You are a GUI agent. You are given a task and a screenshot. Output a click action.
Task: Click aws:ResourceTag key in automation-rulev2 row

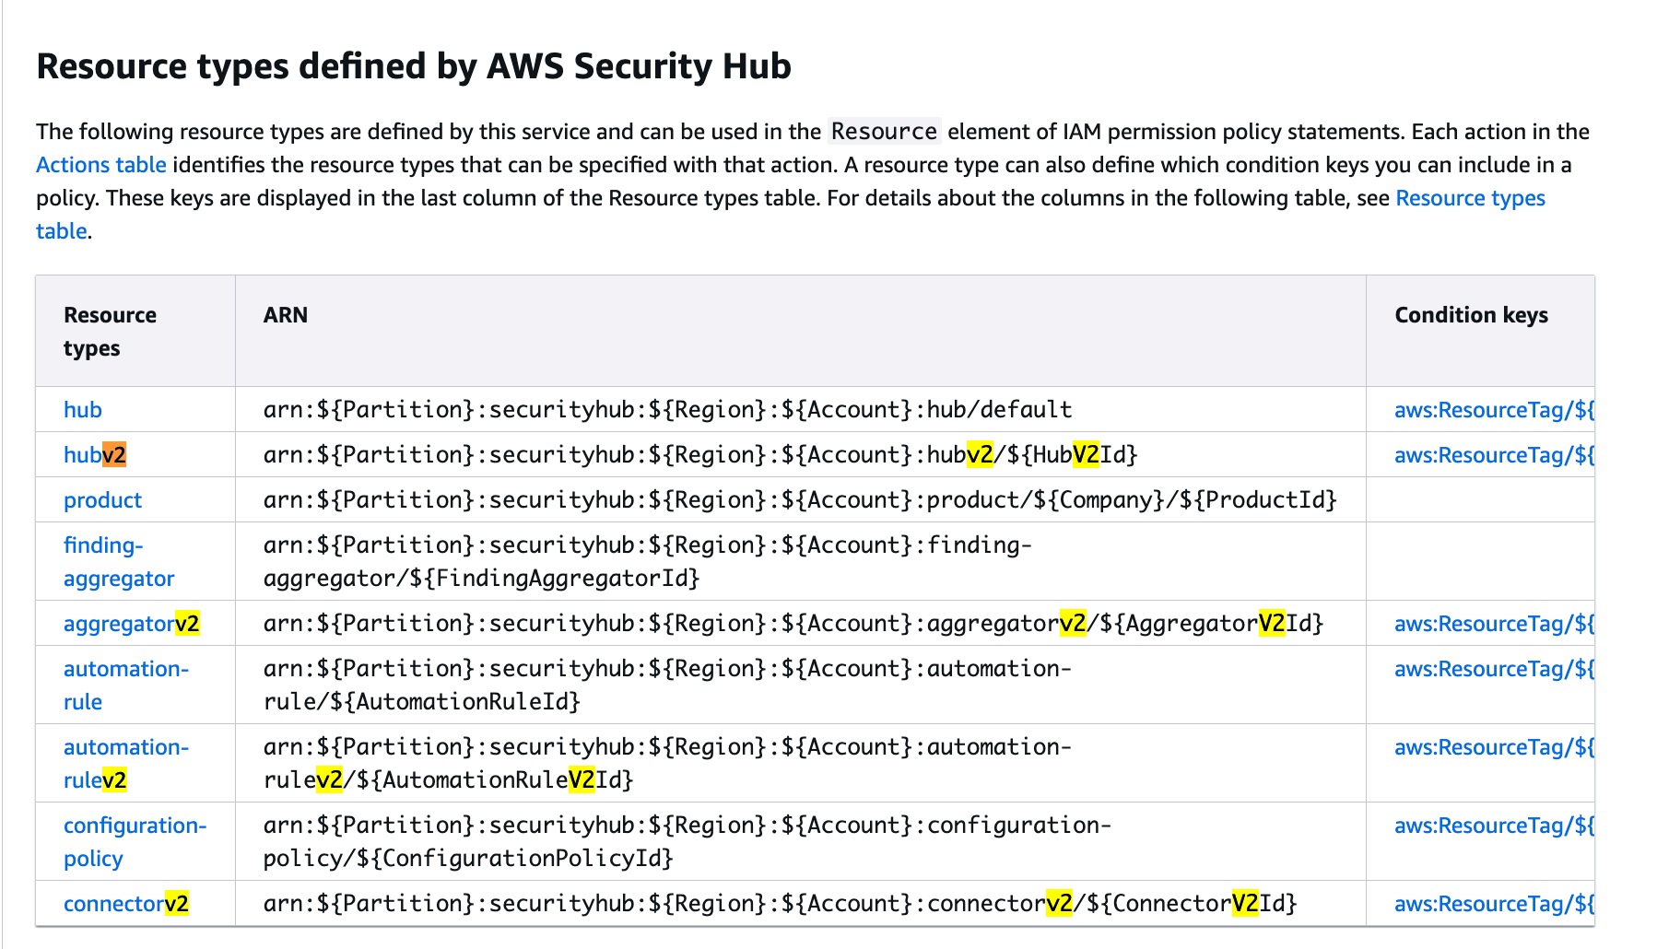[x=1494, y=747]
